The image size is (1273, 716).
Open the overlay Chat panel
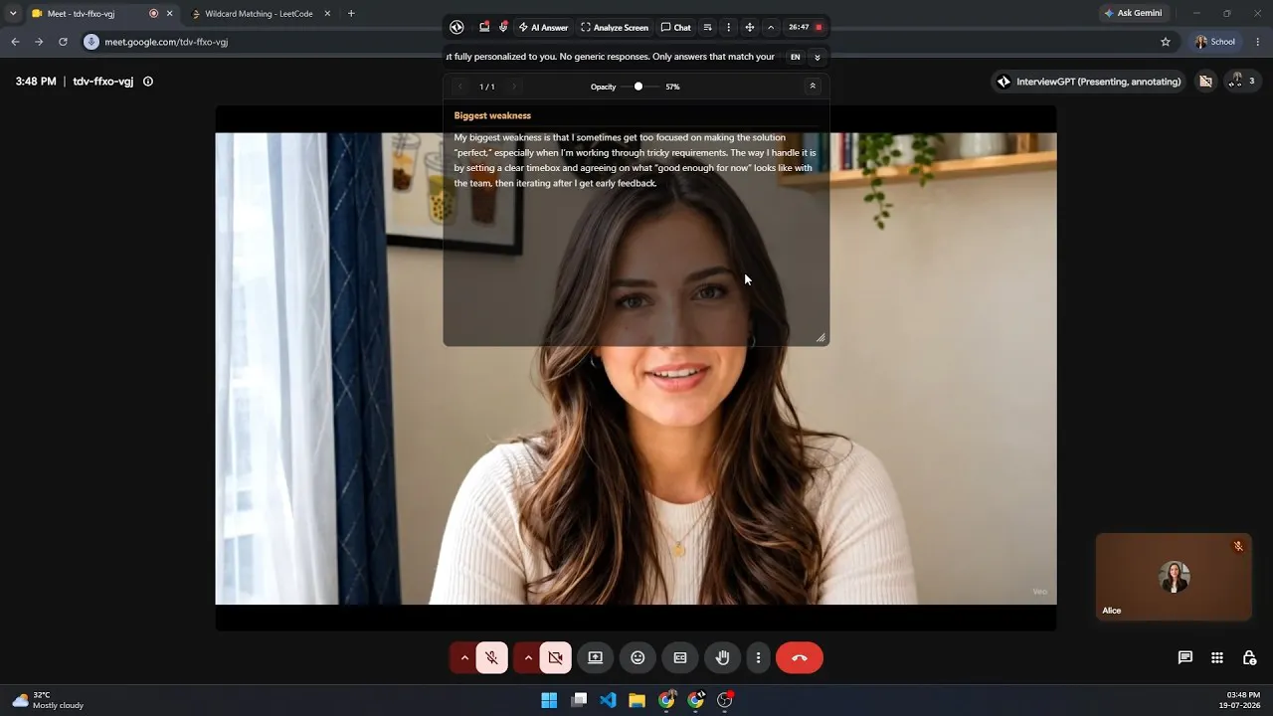676,28
